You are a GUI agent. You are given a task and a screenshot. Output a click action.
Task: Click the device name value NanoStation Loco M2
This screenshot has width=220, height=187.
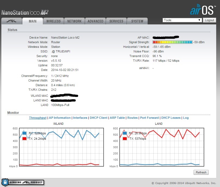[x=65, y=38]
